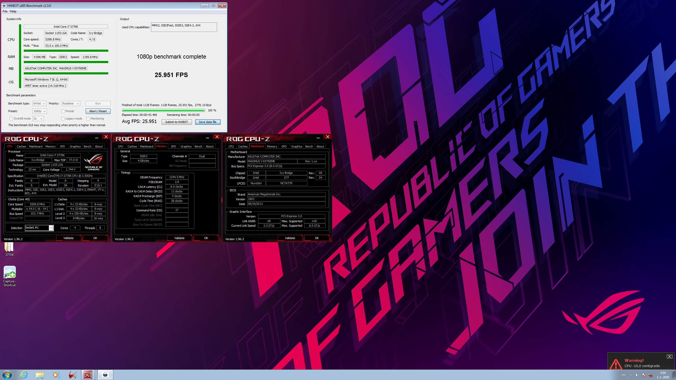Open Graphics tab in the Memory CPU-Z window
Image resolution: width=676 pixels, height=380 pixels.
(x=186, y=146)
